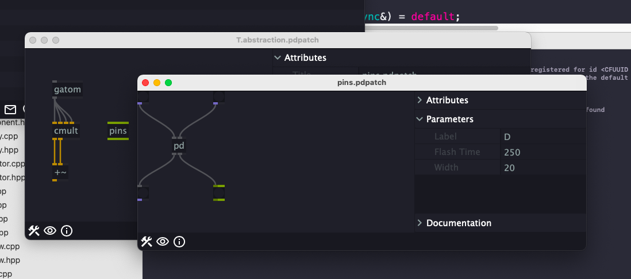
Task: Edit the Label field value D
Action: pos(543,137)
